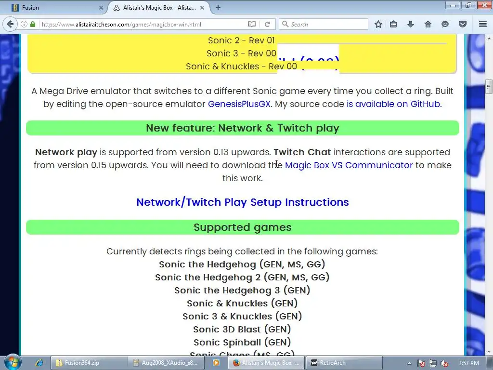493x370 pixels.
Task: Open the clock showing 3:57 PM
Action: (468, 363)
